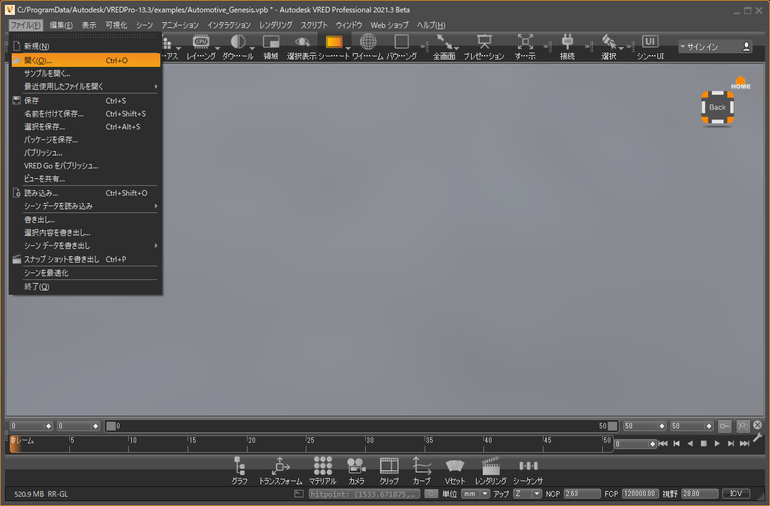770x506 pixels.
Task: Switch to 全画面 fullscreen mode
Action: (x=444, y=41)
